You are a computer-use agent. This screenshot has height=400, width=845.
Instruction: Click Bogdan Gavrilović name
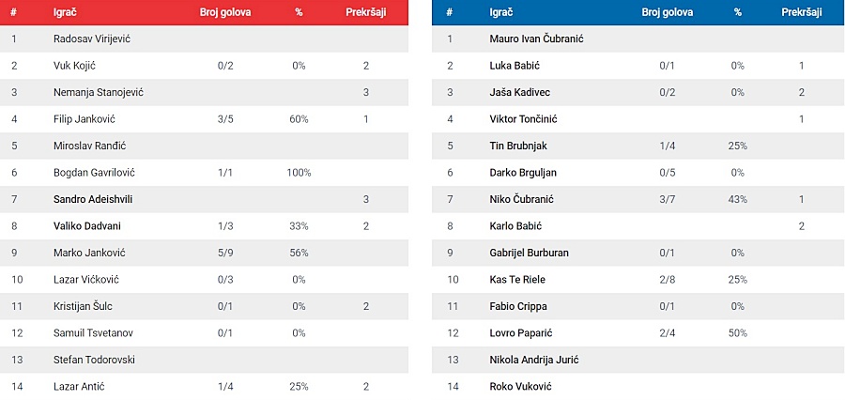(94, 173)
